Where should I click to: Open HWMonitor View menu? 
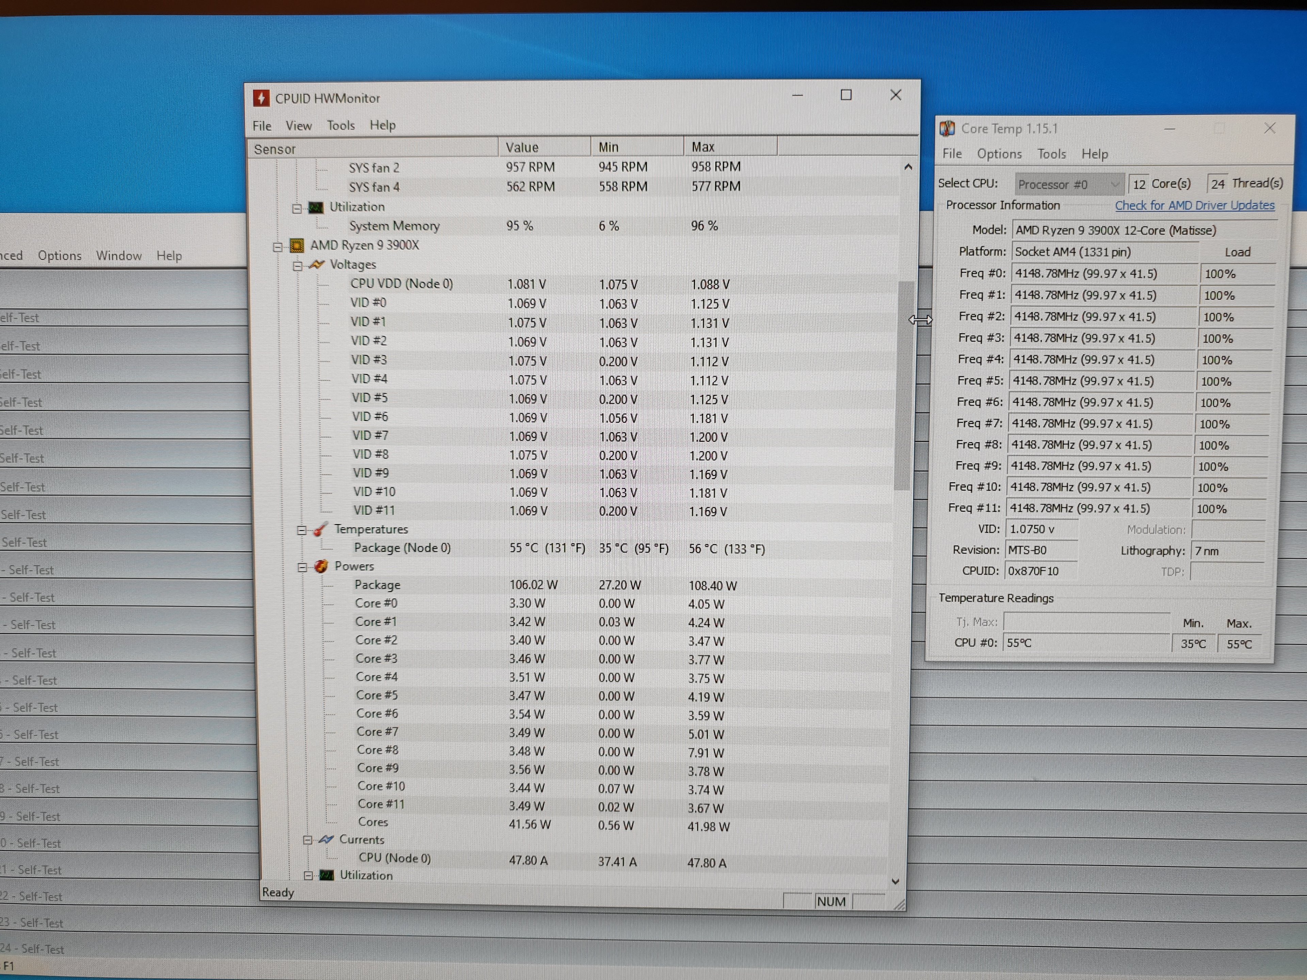point(298,126)
